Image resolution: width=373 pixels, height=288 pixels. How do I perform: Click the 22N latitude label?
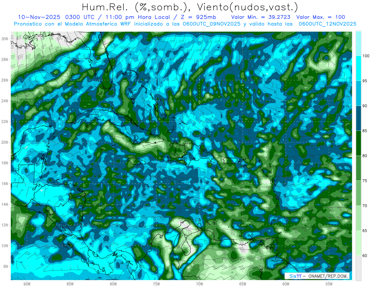point(5,121)
